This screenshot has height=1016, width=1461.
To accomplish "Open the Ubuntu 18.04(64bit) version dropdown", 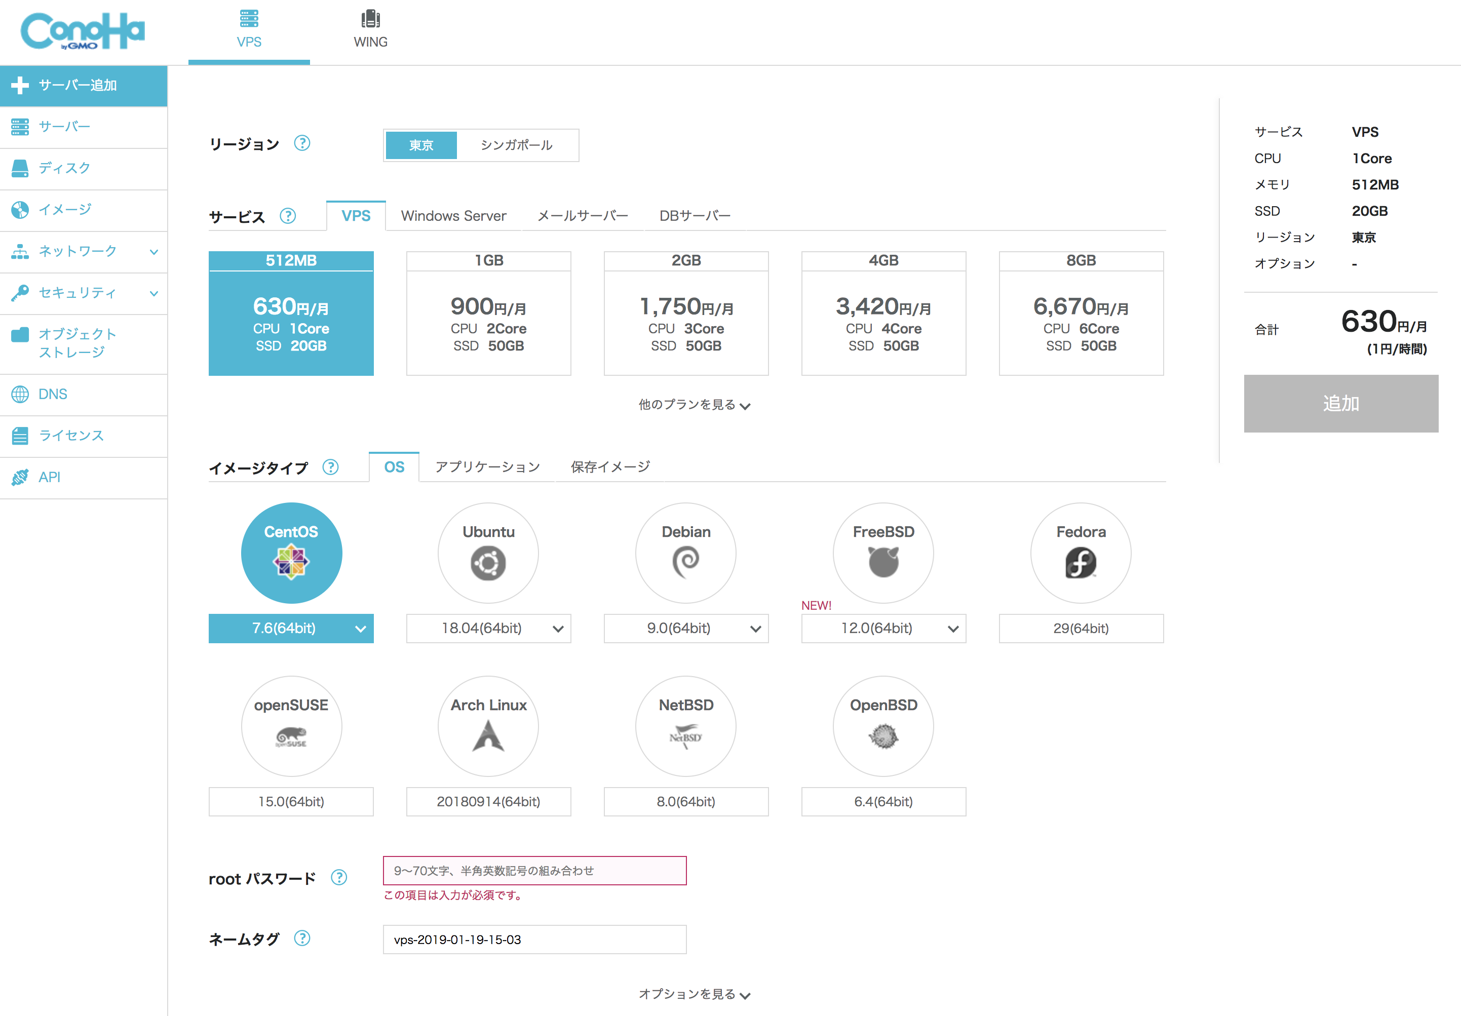I will 489,629.
